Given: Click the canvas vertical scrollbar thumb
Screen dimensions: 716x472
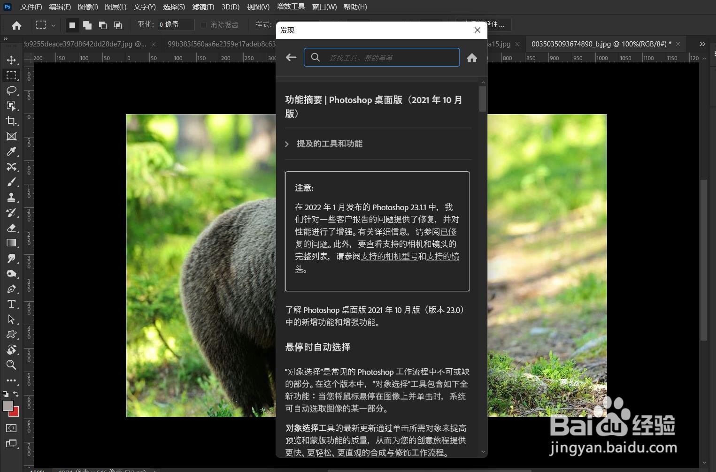Looking at the screenshot, I should 703,260.
